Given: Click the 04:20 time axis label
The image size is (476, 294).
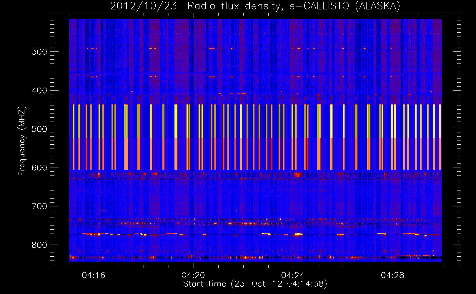Looking at the screenshot, I should [x=193, y=275].
